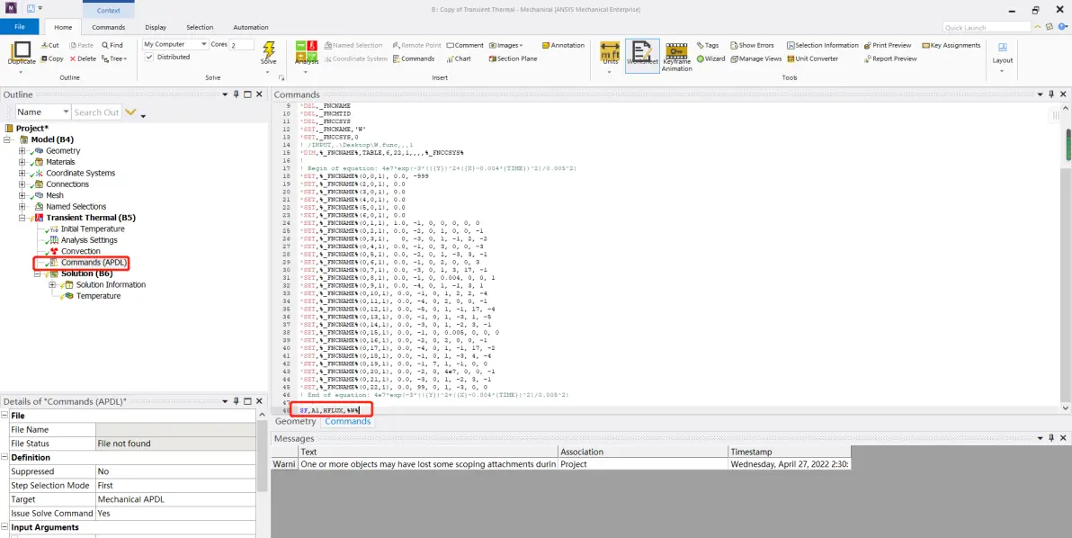Image resolution: width=1072 pixels, height=538 pixels.
Task: Switch to the Commands ribbon tab
Action: coord(109,27)
